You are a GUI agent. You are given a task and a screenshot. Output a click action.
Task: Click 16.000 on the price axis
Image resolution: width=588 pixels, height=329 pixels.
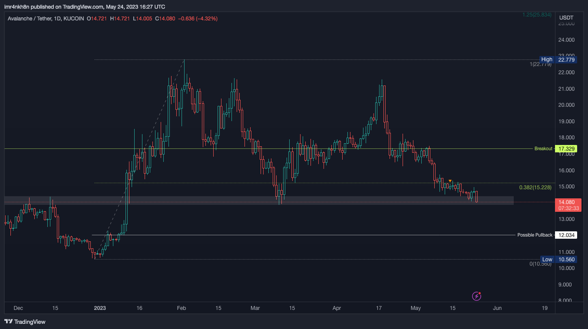pos(567,170)
